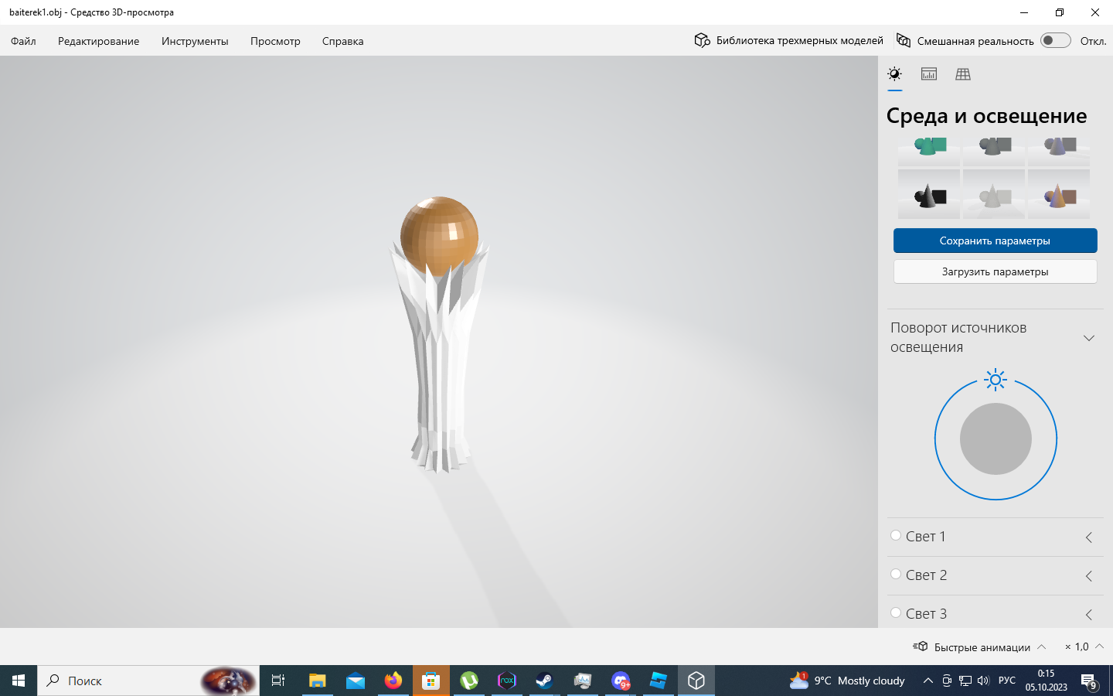This screenshot has width=1113, height=696.
Task: Click the Смешанная реальность label
Action: coord(975,41)
